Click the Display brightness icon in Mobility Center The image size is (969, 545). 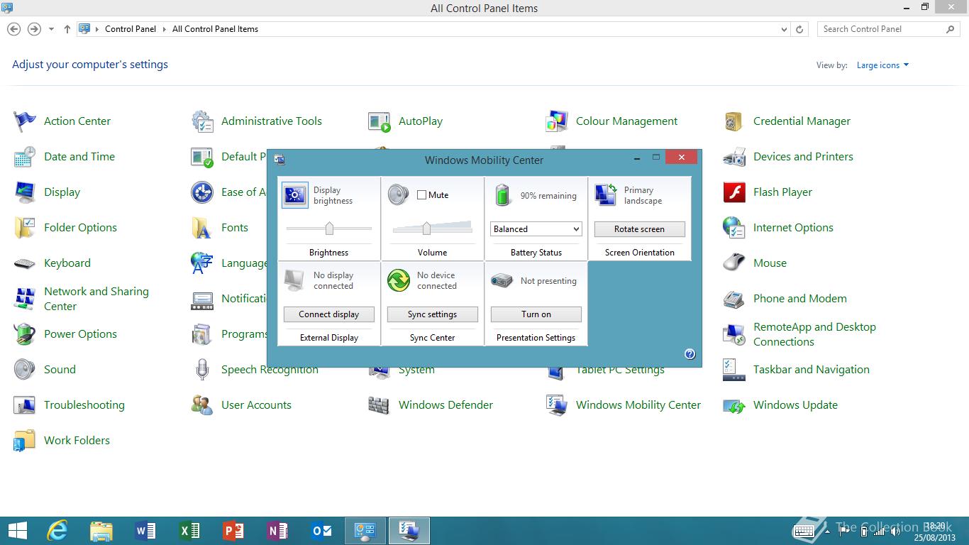pos(294,194)
